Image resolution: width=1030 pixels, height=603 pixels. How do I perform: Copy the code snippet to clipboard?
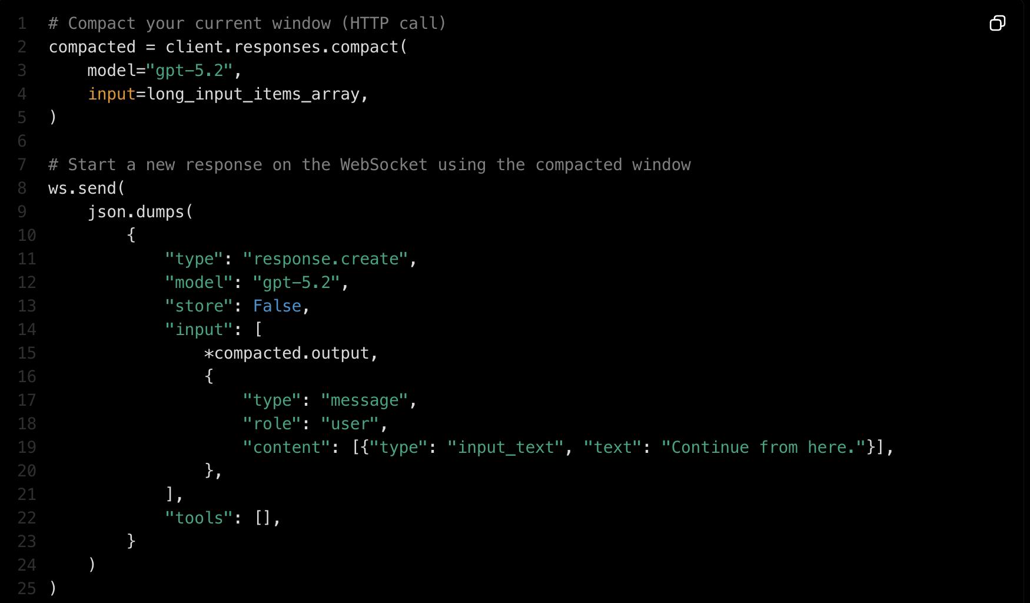point(997,24)
